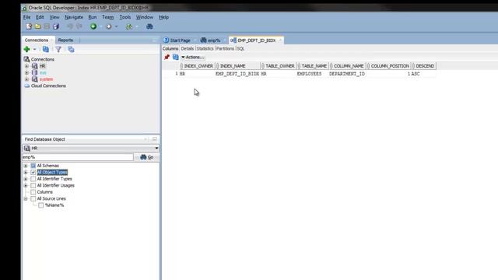Expand the sys connection node
498x280 pixels.
(x=26, y=72)
